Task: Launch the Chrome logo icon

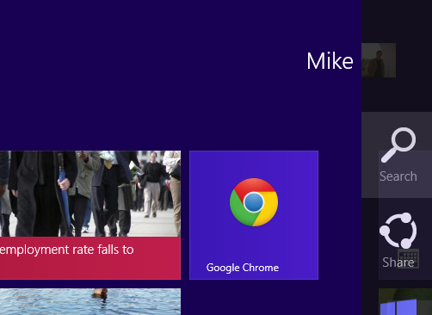Action: point(254,202)
